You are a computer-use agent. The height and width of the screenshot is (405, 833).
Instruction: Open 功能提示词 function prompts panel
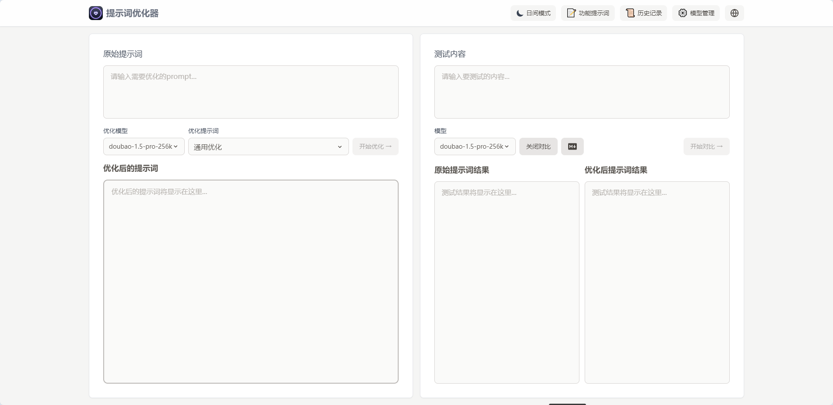tap(588, 13)
